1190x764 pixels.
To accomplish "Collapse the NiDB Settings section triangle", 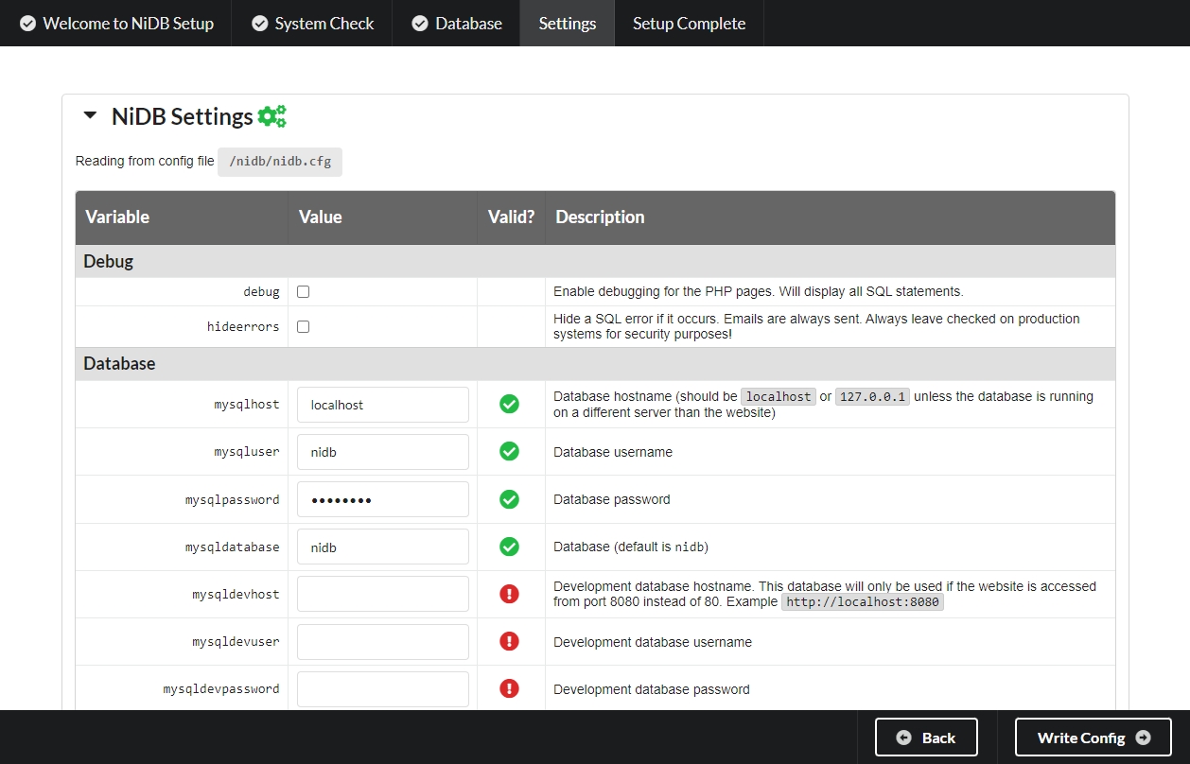I will (x=91, y=116).
